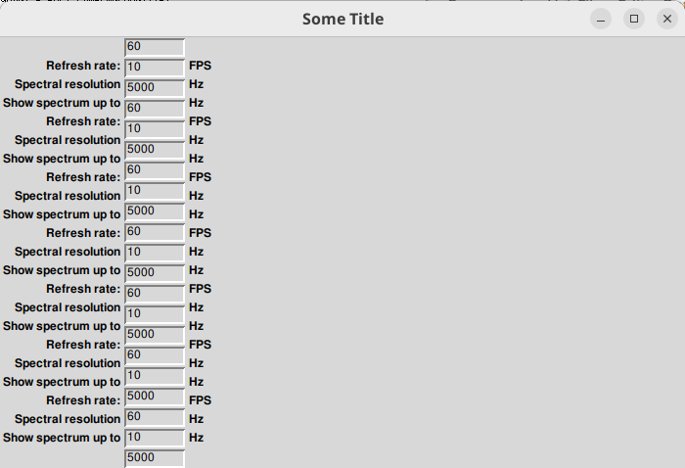Minimize the Some Title window
The image size is (685, 468).
601,19
